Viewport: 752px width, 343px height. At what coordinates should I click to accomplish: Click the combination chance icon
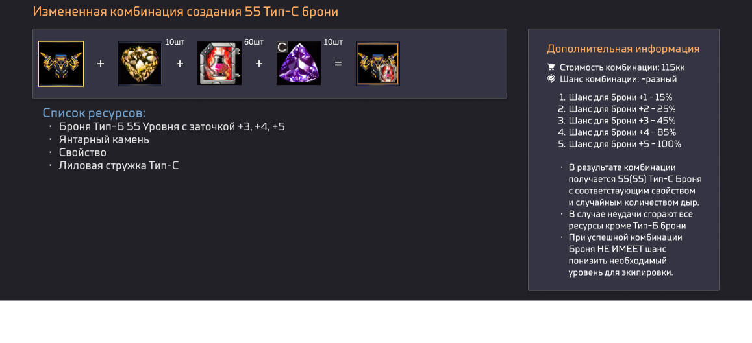click(551, 78)
